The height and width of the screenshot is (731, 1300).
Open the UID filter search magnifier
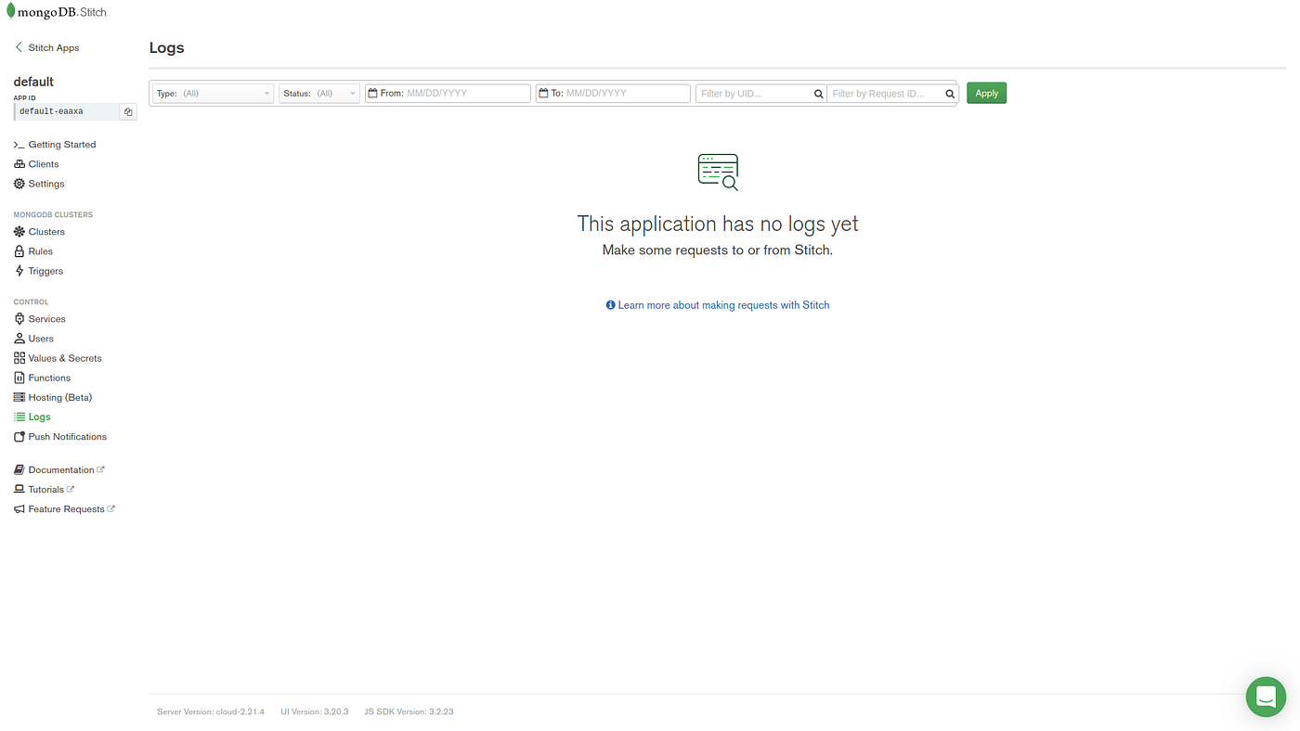pyautogui.click(x=816, y=93)
